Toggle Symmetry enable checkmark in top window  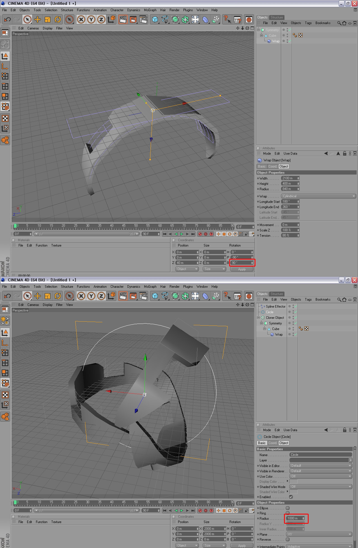290,30
